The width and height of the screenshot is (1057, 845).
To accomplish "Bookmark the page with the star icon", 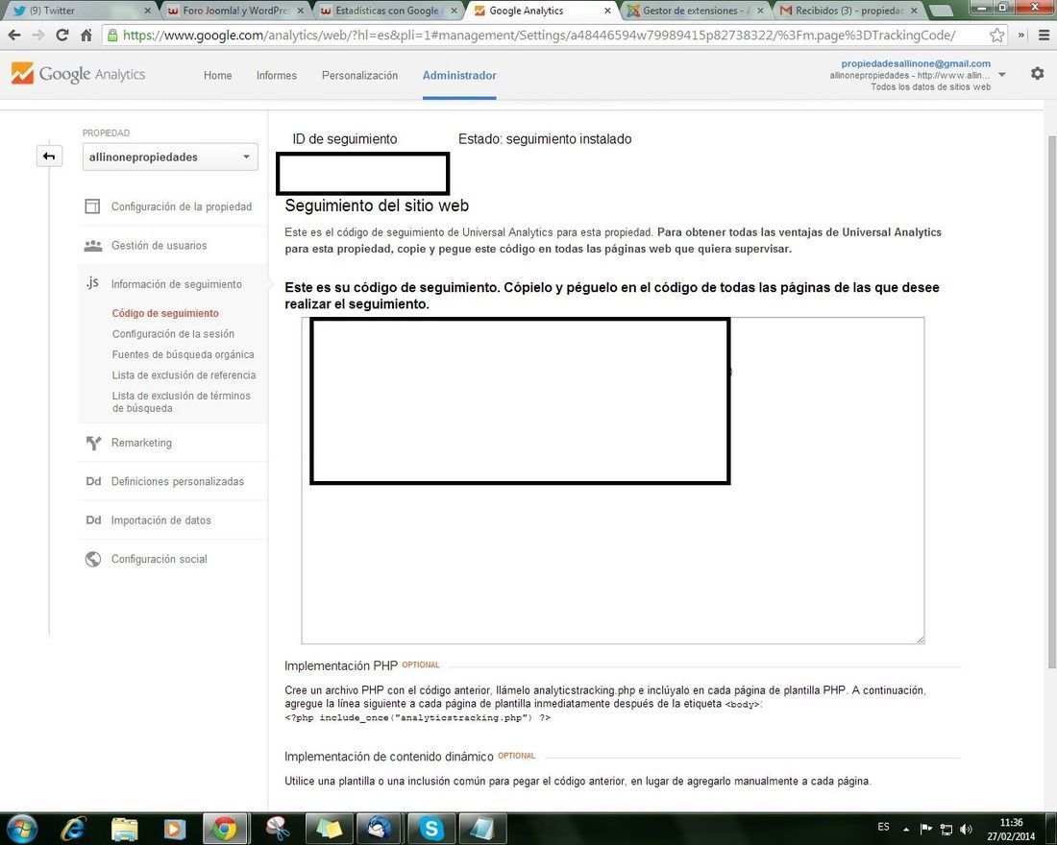I will click(x=997, y=35).
